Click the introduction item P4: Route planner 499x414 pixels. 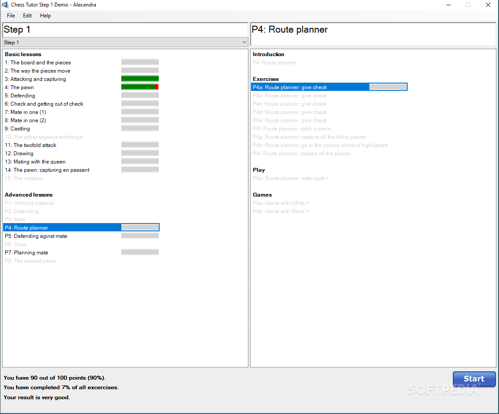(x=275, y=63)
